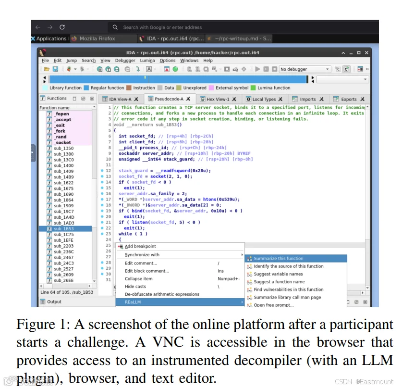Select 'Edit comment...' context menu entry
This screenshot has height=389, width=402.
coord(180,264)
